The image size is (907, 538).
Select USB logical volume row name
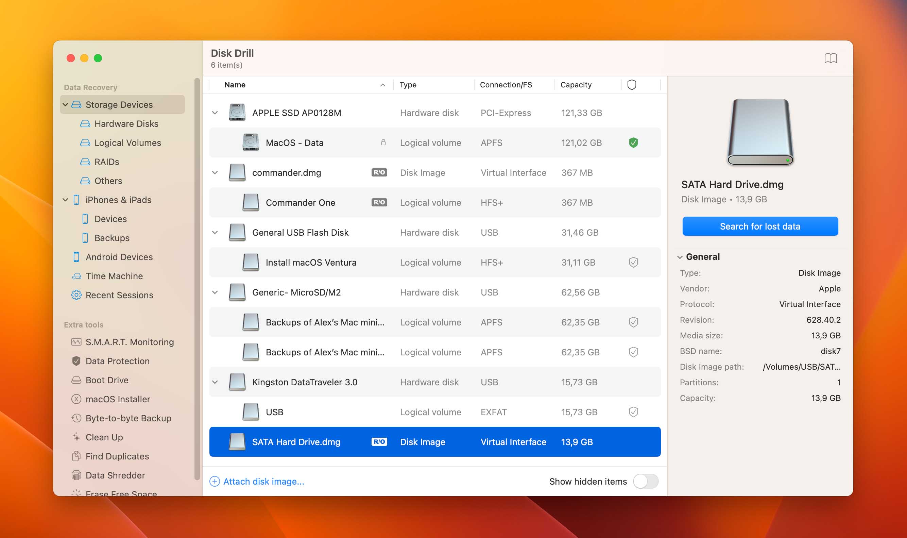point(274,412)
